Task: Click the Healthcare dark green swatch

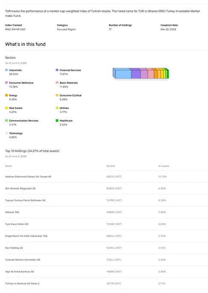Action: [x=57, y=121]
